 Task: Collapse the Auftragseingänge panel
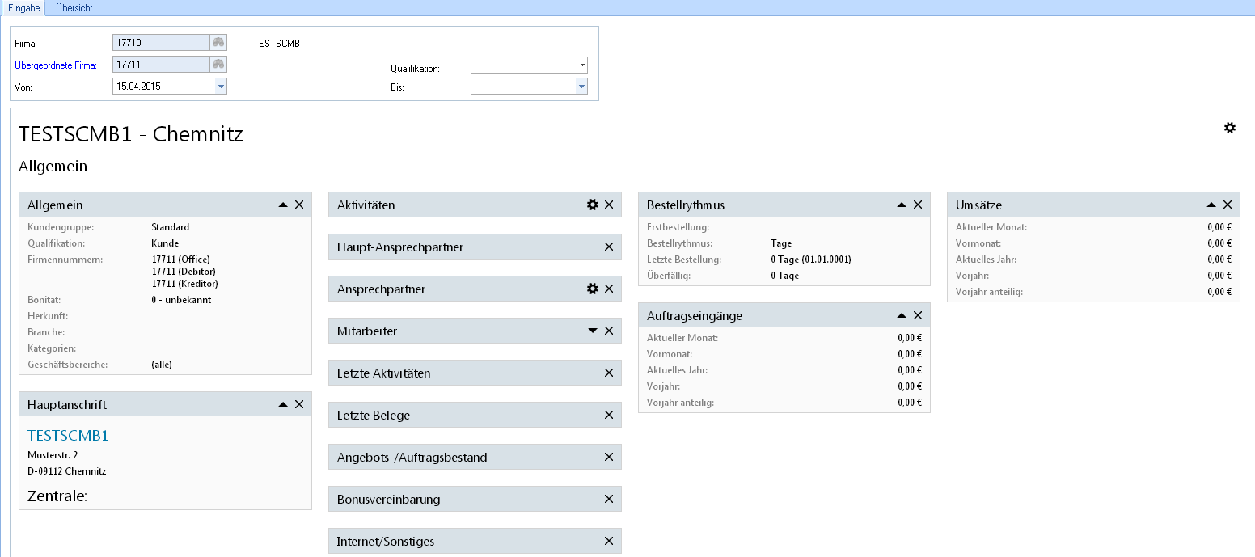(902, 316)
